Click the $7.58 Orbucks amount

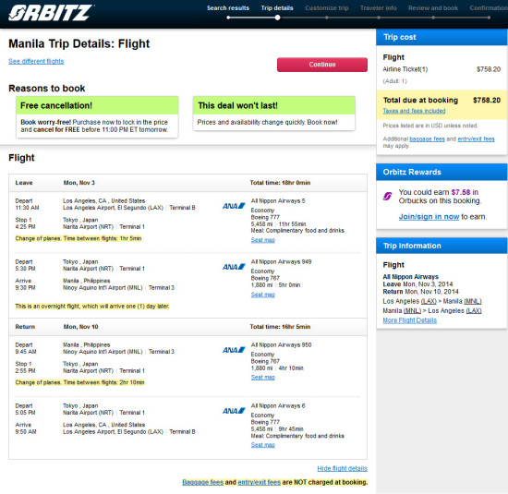point(460,192)
